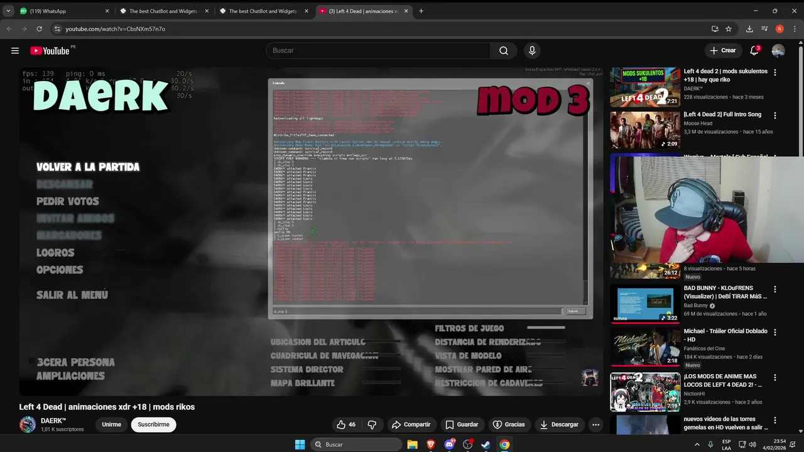Click the Windows taskbar Buscar search box
Screen dimensions: 804x452
356,444
